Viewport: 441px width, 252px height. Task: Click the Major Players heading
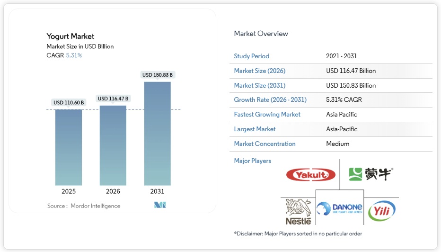(252, 161)
